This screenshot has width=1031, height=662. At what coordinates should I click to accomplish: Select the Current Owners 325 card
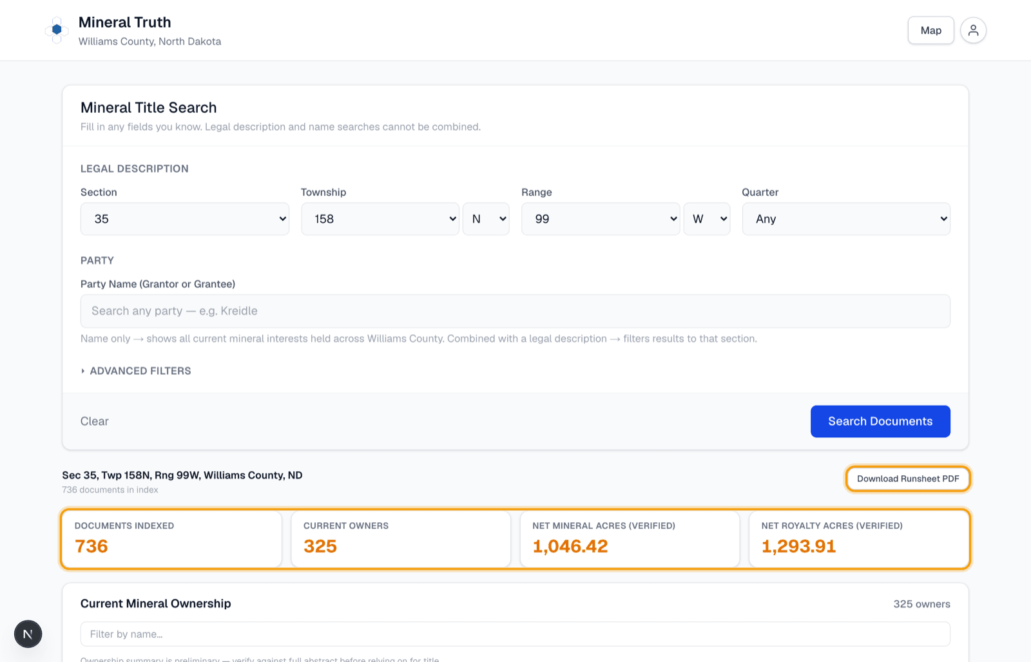401,539
